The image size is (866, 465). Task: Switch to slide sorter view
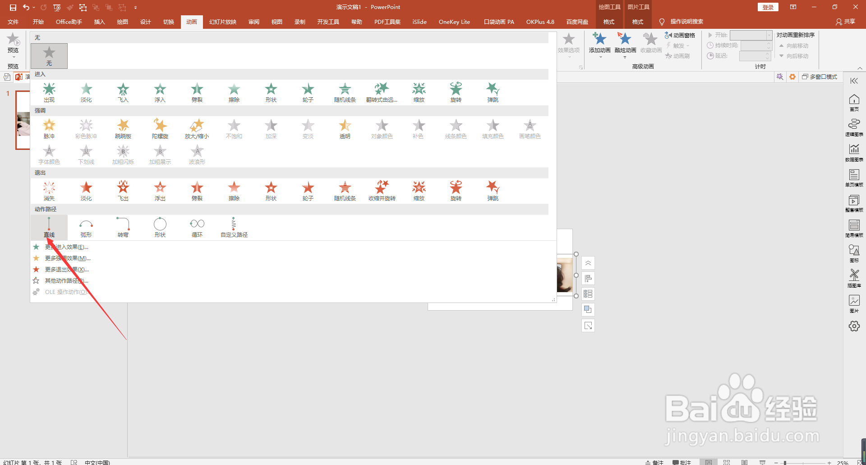(727, 462)
